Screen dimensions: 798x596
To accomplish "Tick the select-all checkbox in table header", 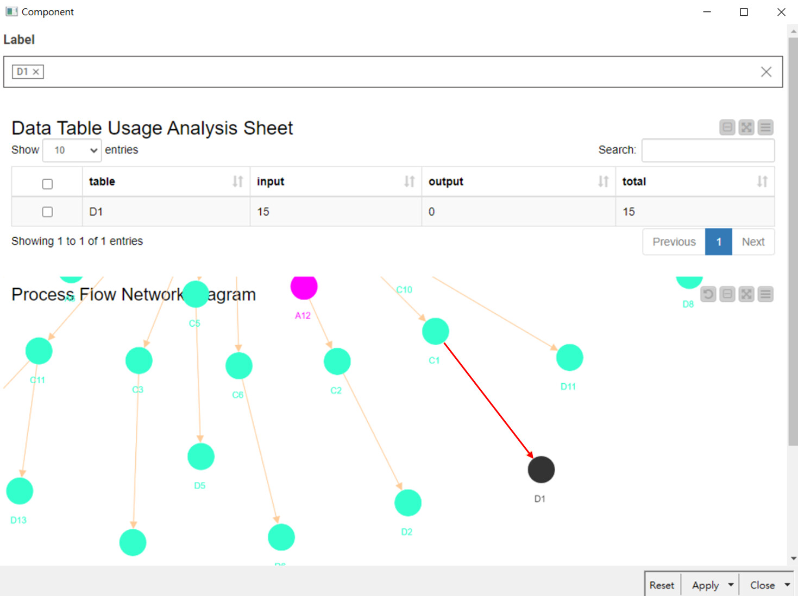I will tap(47, 184).
